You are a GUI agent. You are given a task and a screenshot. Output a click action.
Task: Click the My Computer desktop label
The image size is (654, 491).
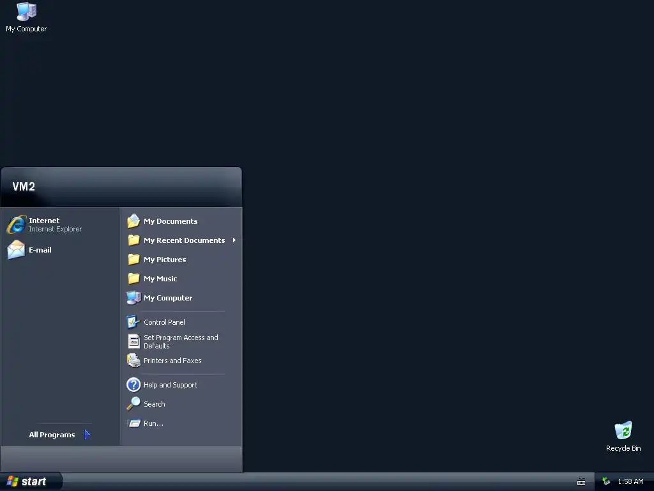point(26,29)
